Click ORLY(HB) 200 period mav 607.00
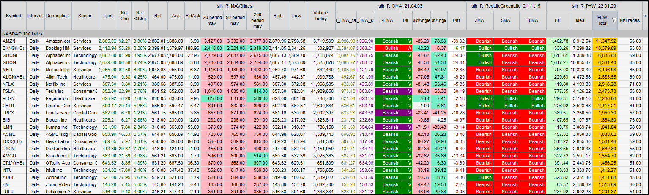 click(x=257, y=163)
